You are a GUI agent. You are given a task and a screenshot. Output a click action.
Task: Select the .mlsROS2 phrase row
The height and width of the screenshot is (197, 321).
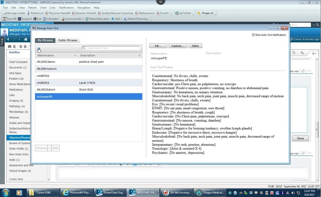pos(89,76)
